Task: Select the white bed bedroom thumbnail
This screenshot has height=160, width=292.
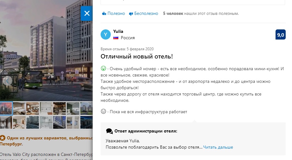Action: click(x=19, y=108)
